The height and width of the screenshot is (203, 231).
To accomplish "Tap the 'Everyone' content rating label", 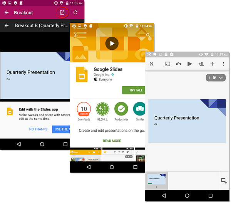I will click(x=105, y=80).
